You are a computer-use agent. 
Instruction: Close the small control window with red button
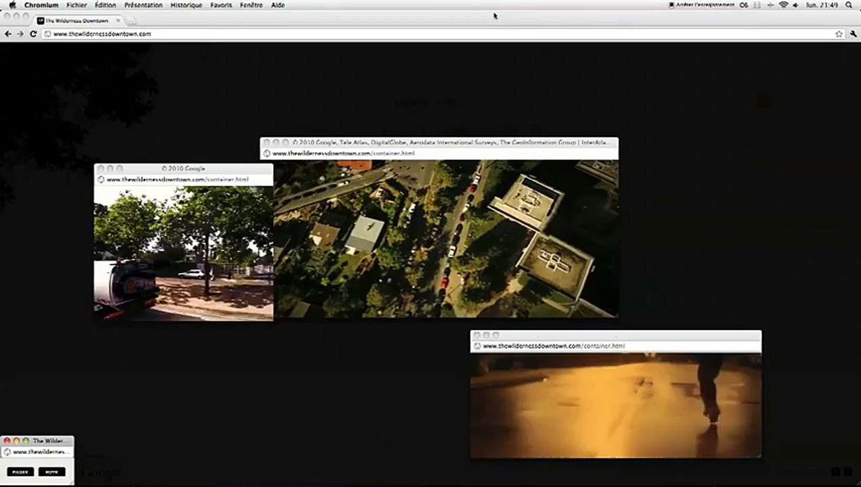tap(7, 441)
